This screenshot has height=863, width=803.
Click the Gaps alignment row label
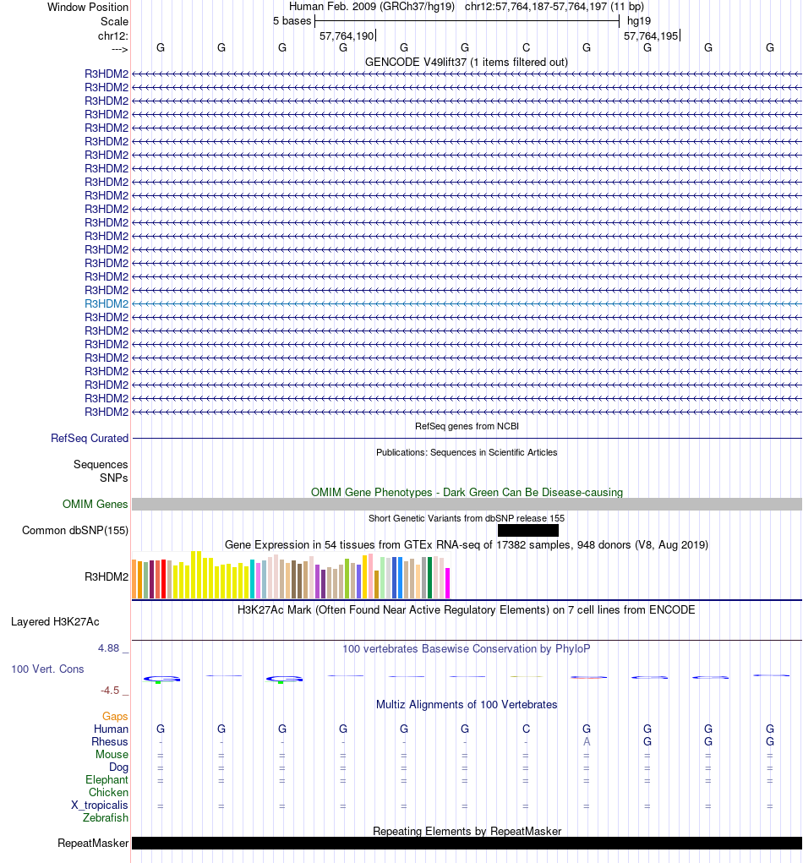click(x=114, y=716)
